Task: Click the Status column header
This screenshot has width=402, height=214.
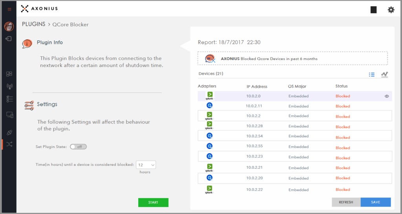Action: pyautogui.click(x=341, y=86)
